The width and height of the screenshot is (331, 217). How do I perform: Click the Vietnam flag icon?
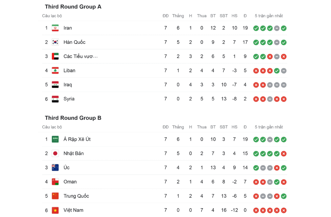55,210
